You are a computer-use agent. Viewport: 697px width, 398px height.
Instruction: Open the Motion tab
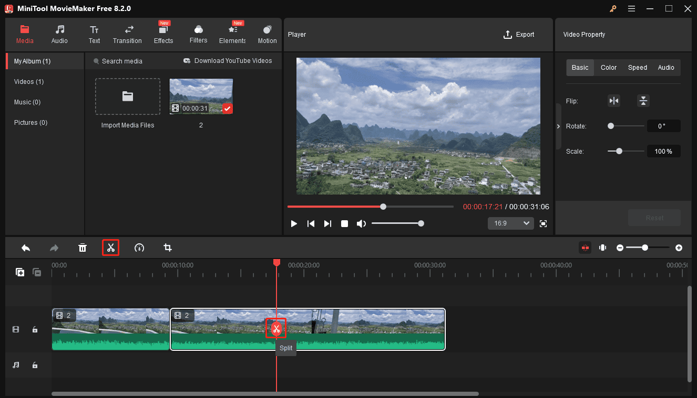pyautogui.click(x=267, y=34)
